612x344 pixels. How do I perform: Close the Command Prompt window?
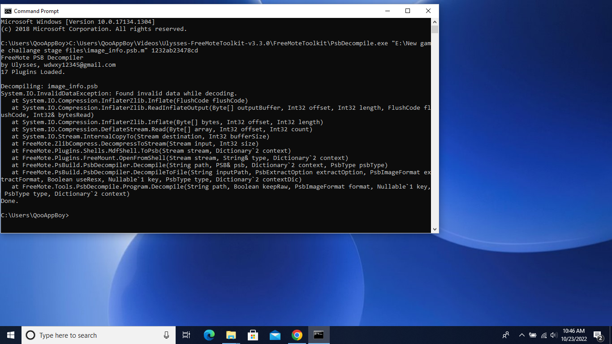click(x=428, y=11)
